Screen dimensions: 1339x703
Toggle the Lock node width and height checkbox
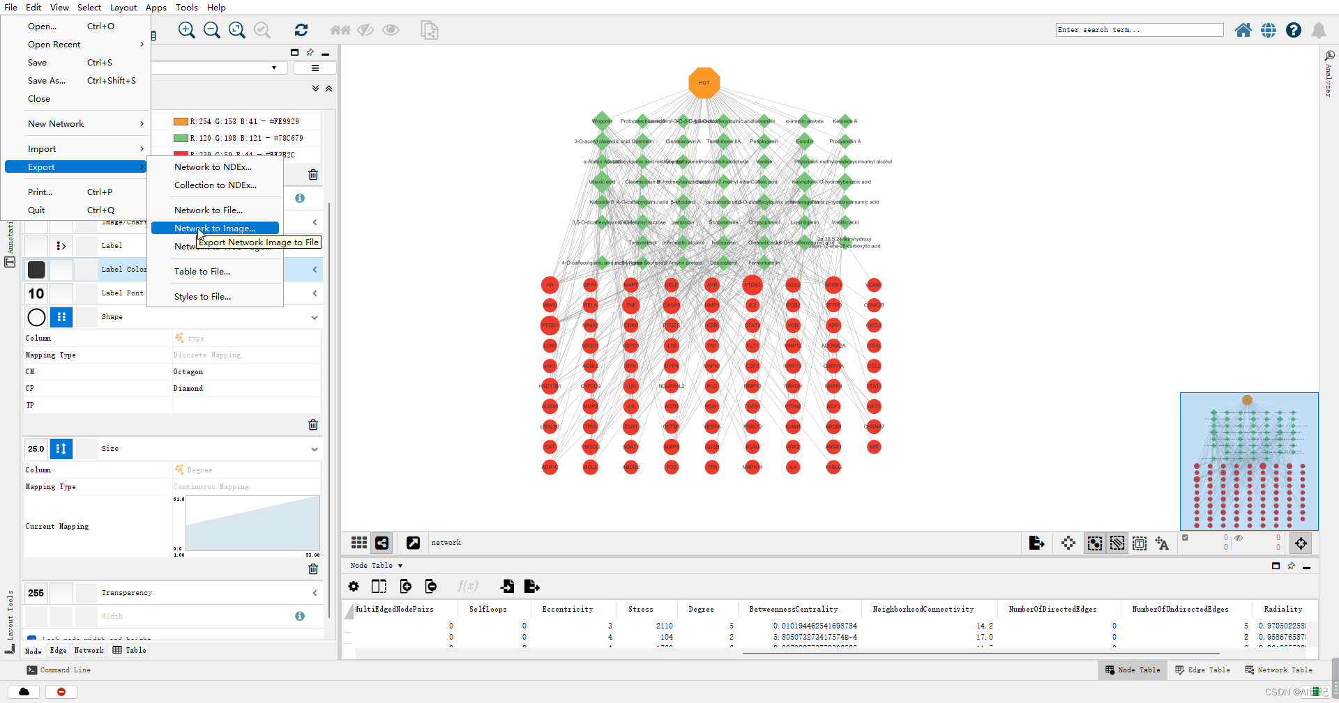click(32, 638)
